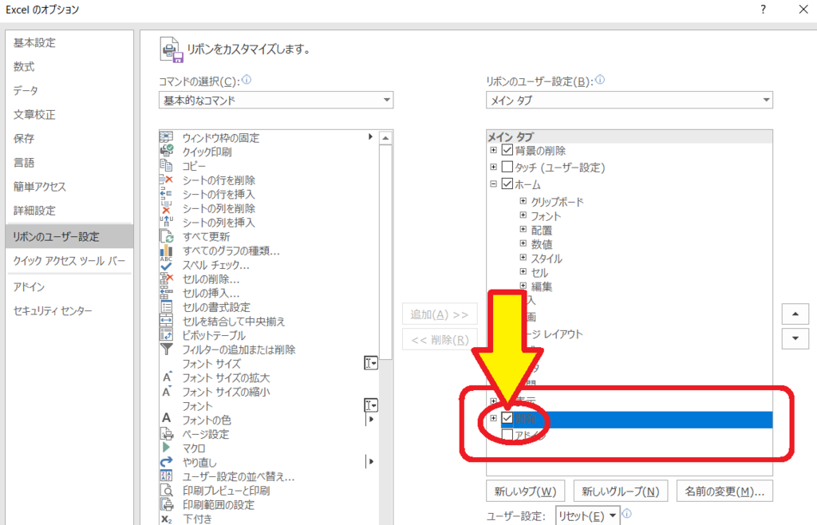Click the 印刷範囲の設定 icon
817x525 pixels.
pyautogui.click(x=166, y=504)
